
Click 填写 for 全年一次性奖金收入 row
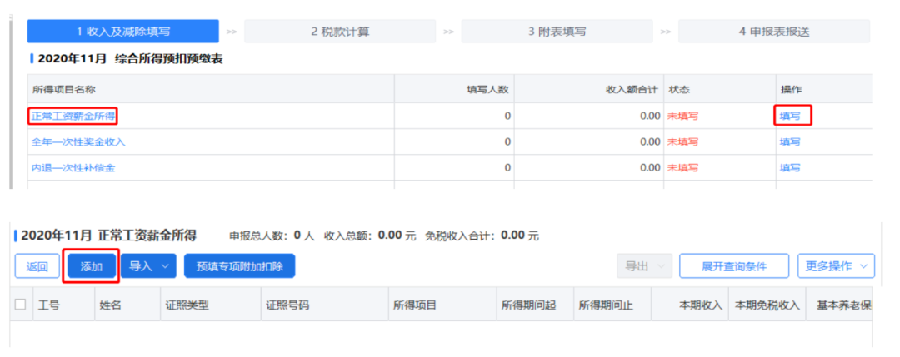point(790,142)
